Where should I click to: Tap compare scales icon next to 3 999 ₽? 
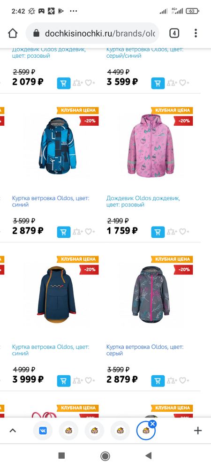pyautogui.click(x=77, y=380)
